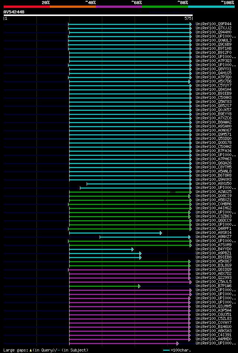Open hit UniRef100_Q7XJJ2

click(x=213, y=28)
